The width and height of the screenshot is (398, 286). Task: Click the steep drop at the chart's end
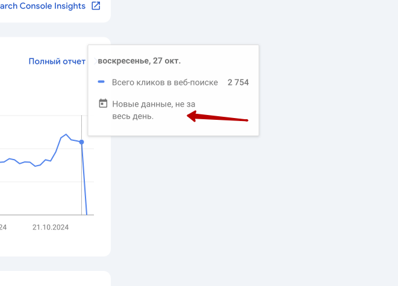click(x=84, y=181)
